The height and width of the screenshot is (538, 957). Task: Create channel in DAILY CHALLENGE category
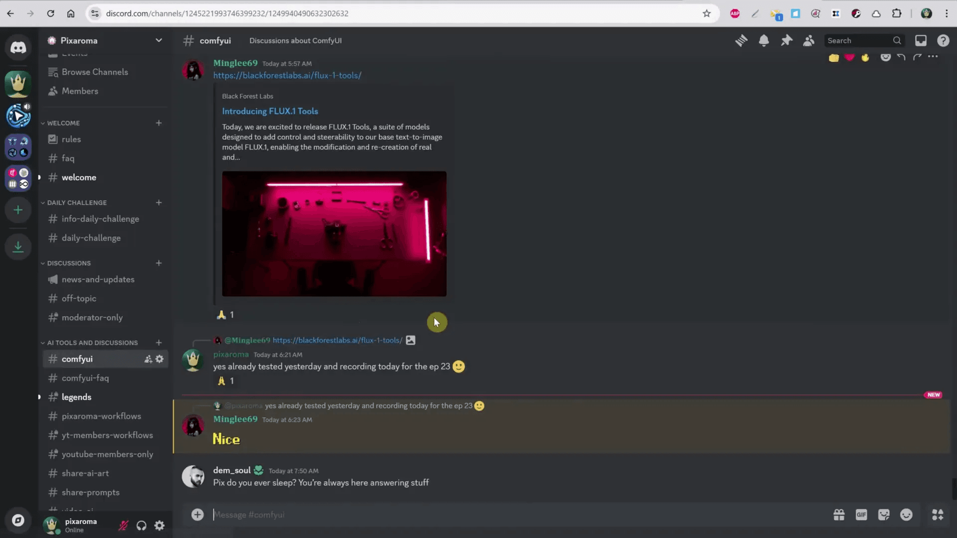159,203
